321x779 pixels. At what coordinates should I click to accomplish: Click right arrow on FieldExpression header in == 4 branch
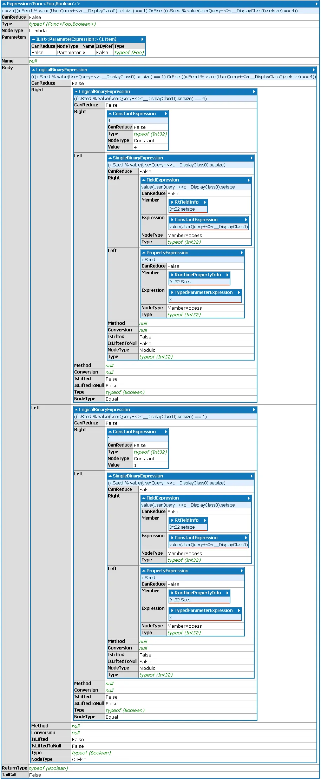pyautogui.click(x=249, y=180)
